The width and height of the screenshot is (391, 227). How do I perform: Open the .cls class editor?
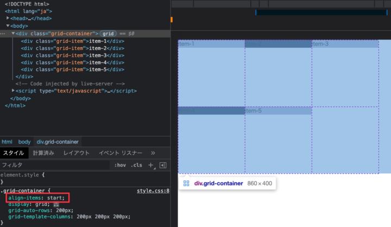[x=136, y=165]
